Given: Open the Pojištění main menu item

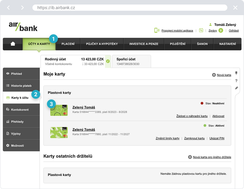Looking at the screenshot, I should click(177, 44).
